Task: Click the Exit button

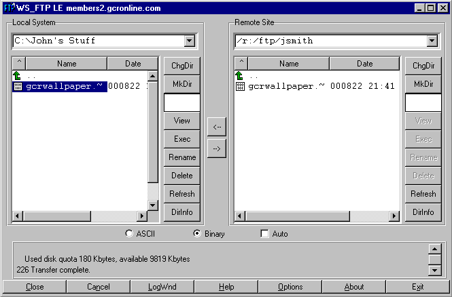Action: 418,287
